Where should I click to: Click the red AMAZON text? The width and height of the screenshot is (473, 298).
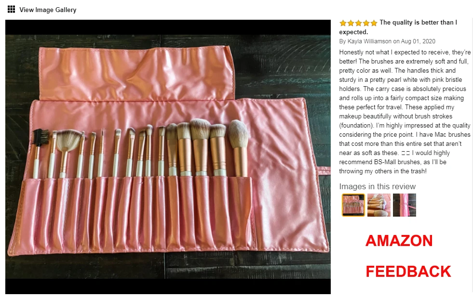(x=399, y=241)
